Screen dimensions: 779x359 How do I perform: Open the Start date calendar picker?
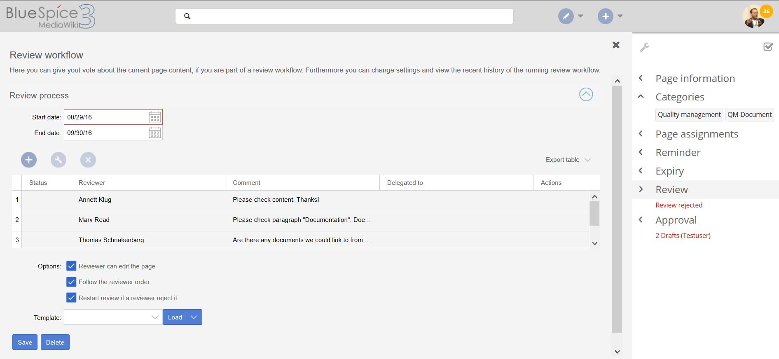coord(155,117)
